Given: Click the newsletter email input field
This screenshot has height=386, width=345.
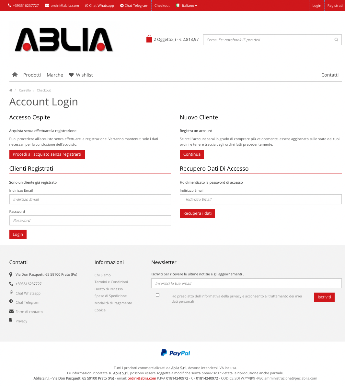Looking at the screenshot, I should 246,283.
